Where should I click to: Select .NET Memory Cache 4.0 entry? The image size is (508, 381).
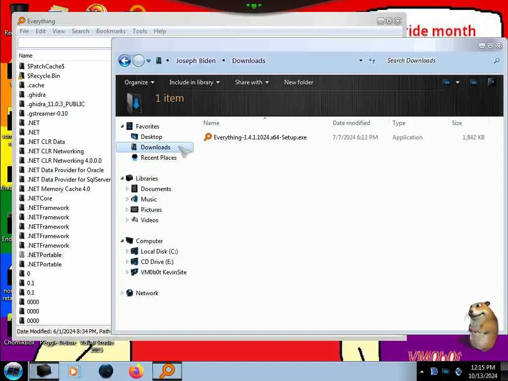click(x=59, y=189)
